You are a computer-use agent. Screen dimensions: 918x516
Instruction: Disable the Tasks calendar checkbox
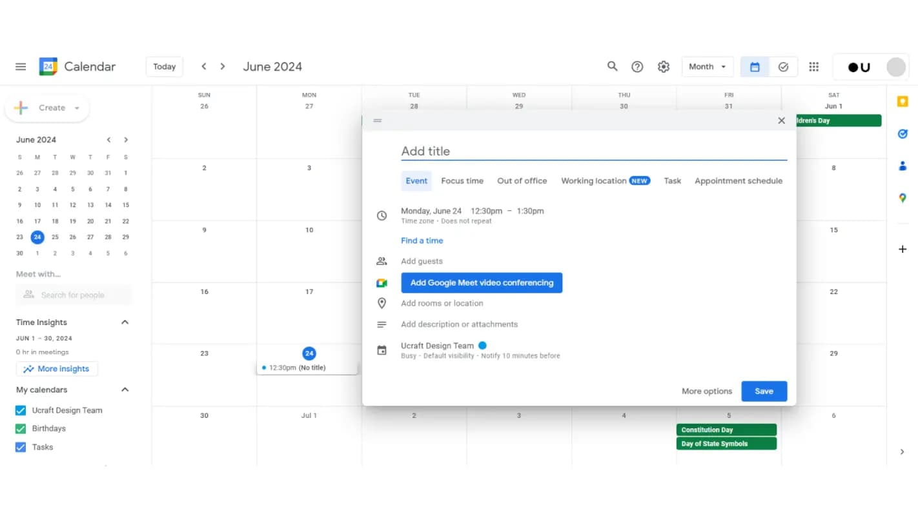(x=20, y=447)
